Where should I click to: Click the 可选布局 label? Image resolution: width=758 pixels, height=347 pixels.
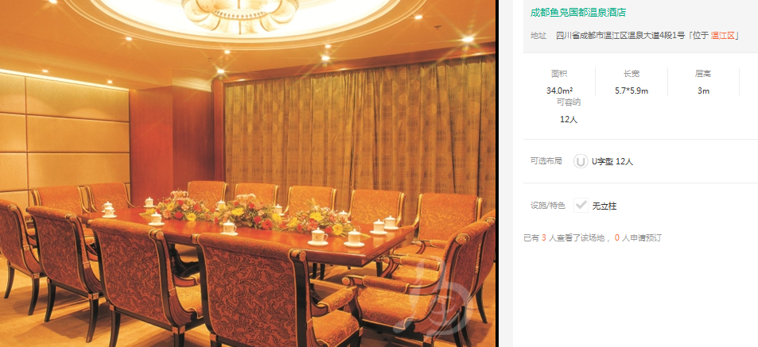click(546, 161)
